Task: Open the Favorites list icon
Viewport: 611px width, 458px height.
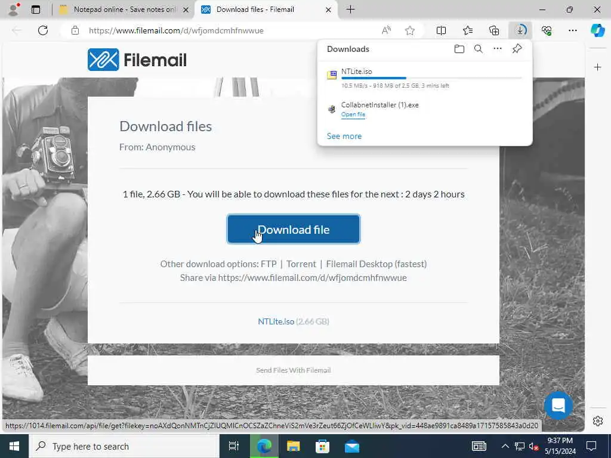Action: 468,30
